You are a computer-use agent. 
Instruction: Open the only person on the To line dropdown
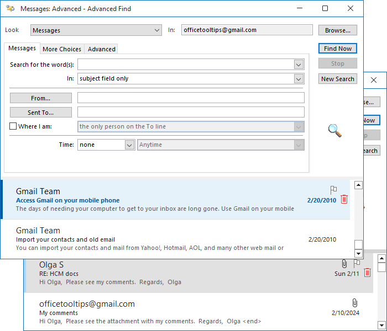299,127
